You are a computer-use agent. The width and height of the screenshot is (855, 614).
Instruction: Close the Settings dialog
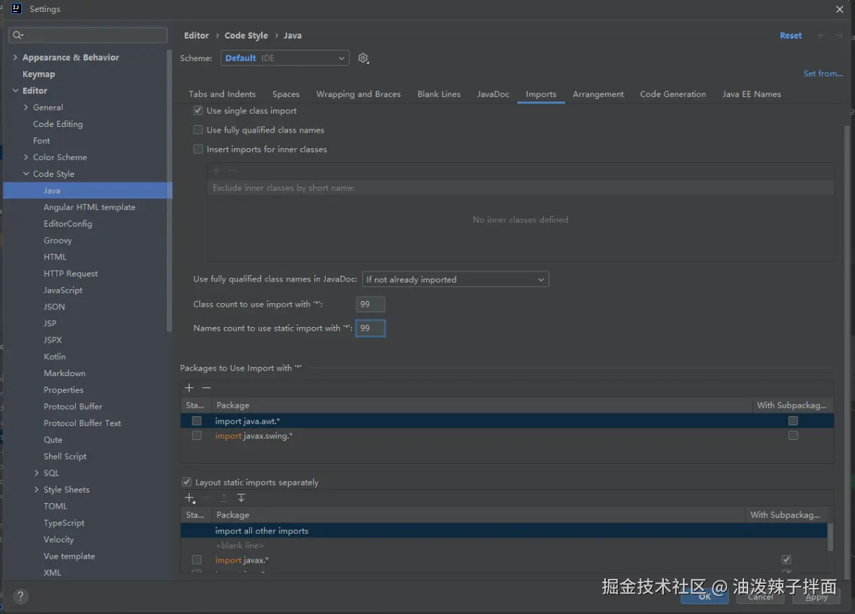[x=840, y=9]
